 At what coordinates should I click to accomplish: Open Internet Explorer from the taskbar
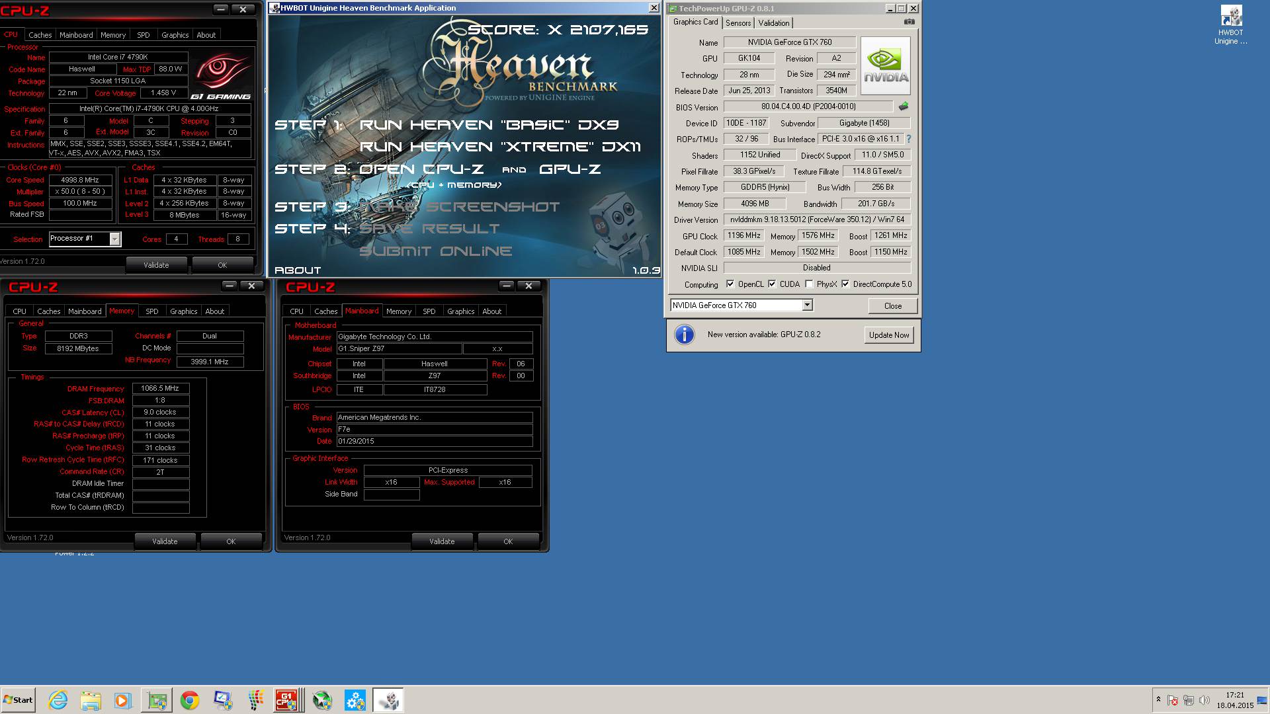tap(58, 700)
